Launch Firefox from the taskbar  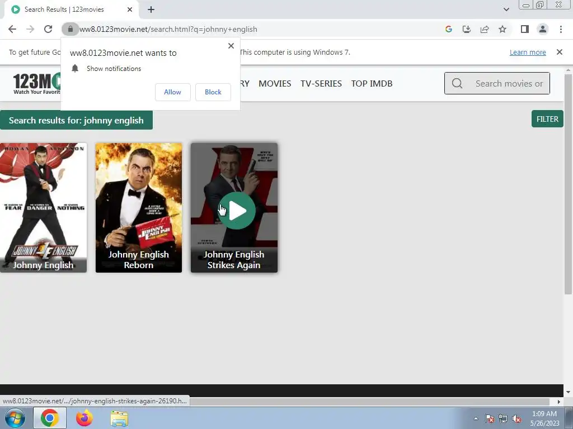point(84,418)
